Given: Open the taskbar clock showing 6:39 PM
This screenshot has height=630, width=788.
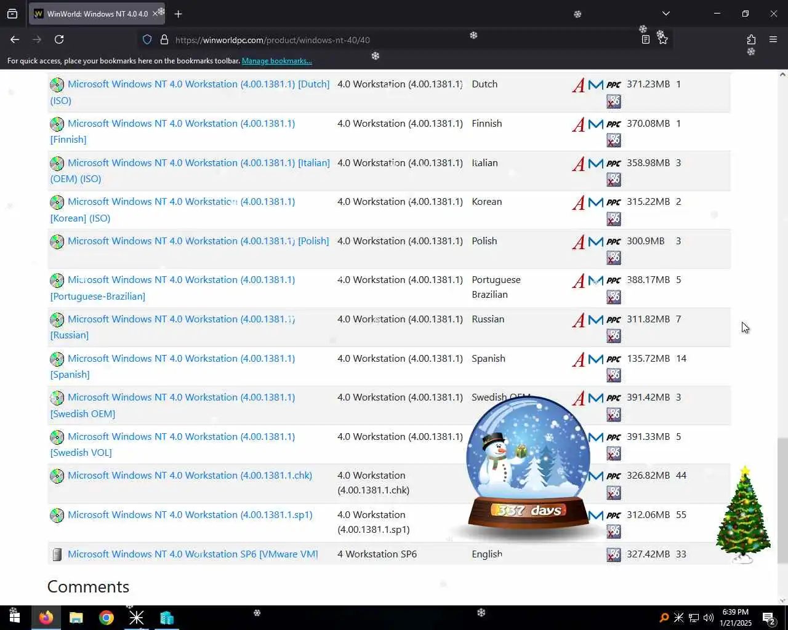Looking at the screenshot, I should coord(736,618).
